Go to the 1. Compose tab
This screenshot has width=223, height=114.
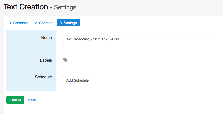19,23
